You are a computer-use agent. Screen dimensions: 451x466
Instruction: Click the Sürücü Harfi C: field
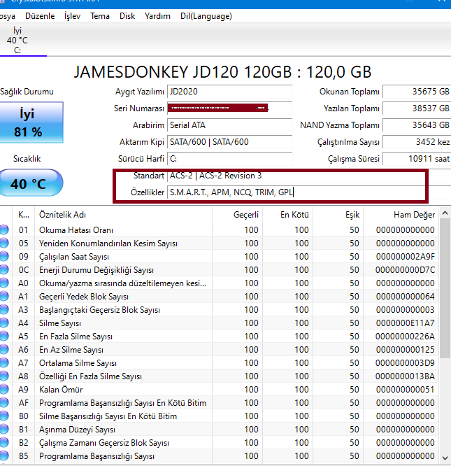[x=230, y=159]
